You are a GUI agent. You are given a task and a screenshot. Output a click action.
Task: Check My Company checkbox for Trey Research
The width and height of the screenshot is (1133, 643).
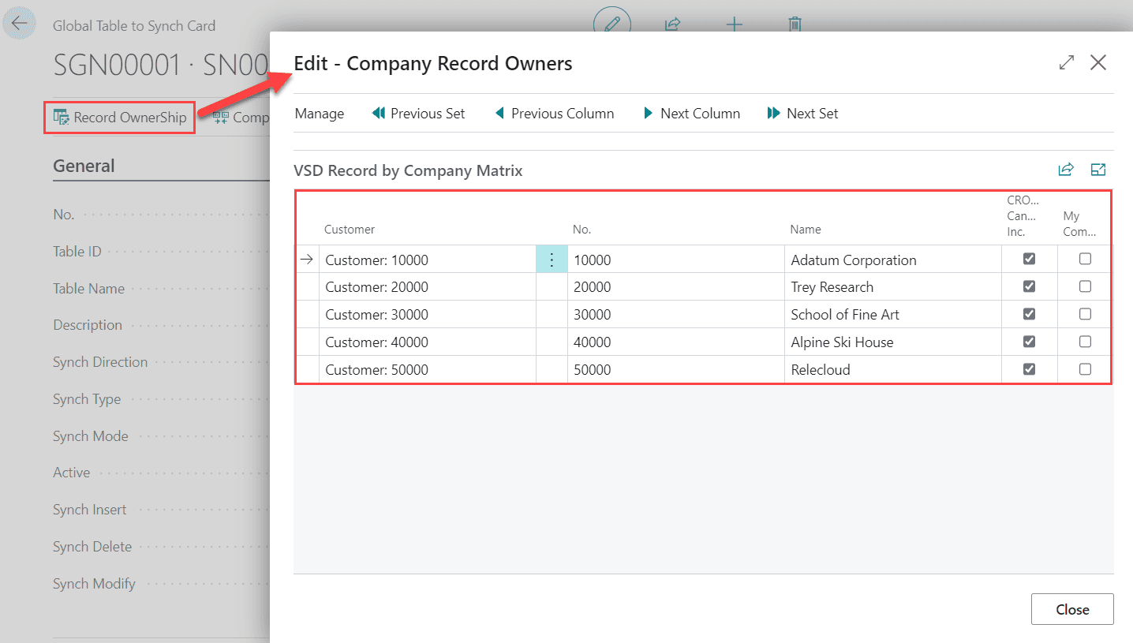click(x=1085, y=286)
